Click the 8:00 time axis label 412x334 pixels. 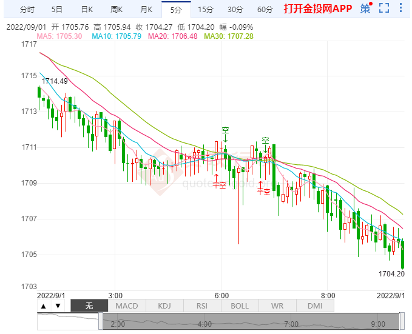pos(328,296)
